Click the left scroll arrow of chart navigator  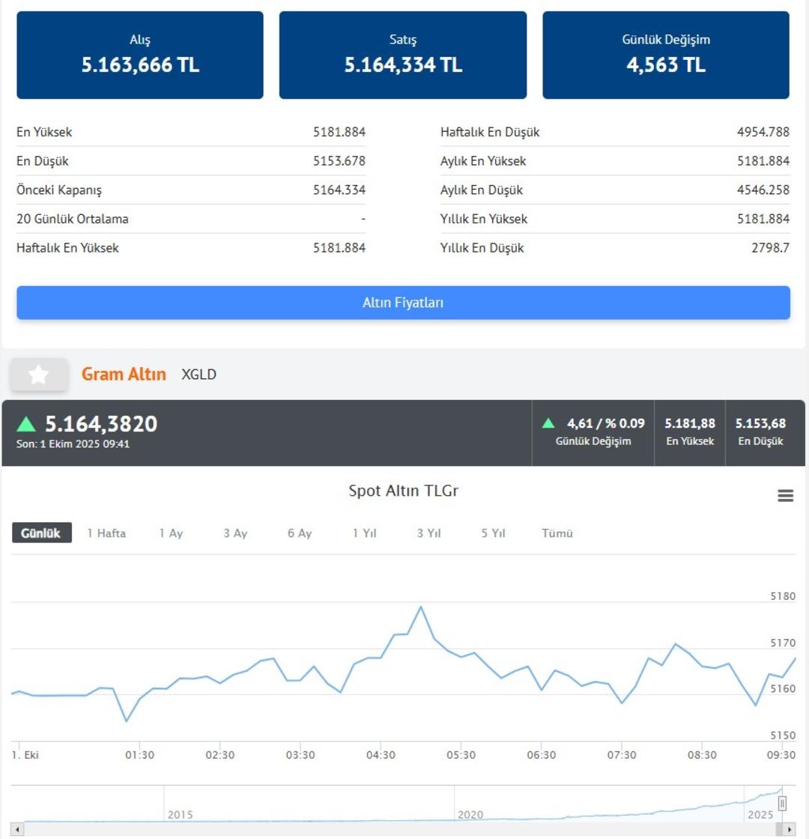tap(18, 829)
